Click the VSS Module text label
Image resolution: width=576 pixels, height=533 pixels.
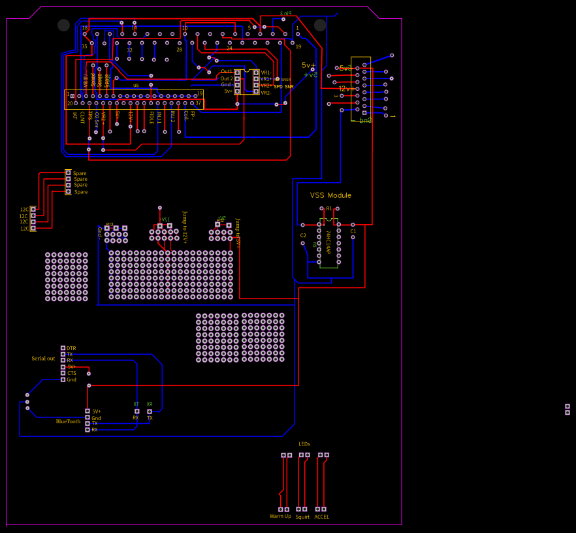click(x=330, y=195)
